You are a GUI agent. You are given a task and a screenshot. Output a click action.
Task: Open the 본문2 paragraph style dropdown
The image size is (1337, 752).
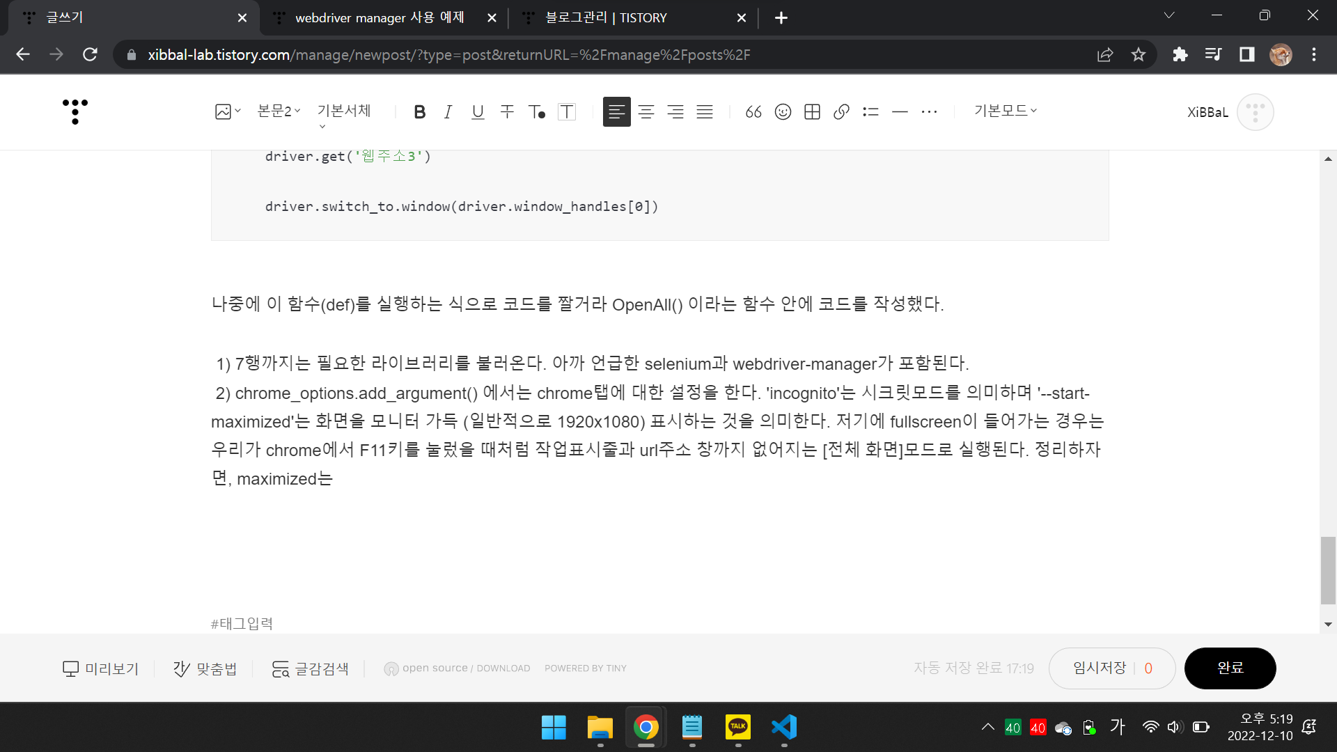tap(279, 111)
